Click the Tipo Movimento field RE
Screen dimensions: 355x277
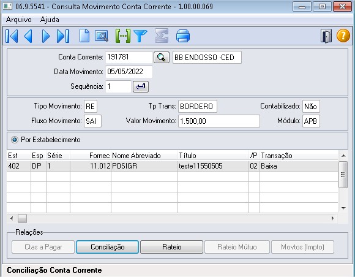pos(91,106)
